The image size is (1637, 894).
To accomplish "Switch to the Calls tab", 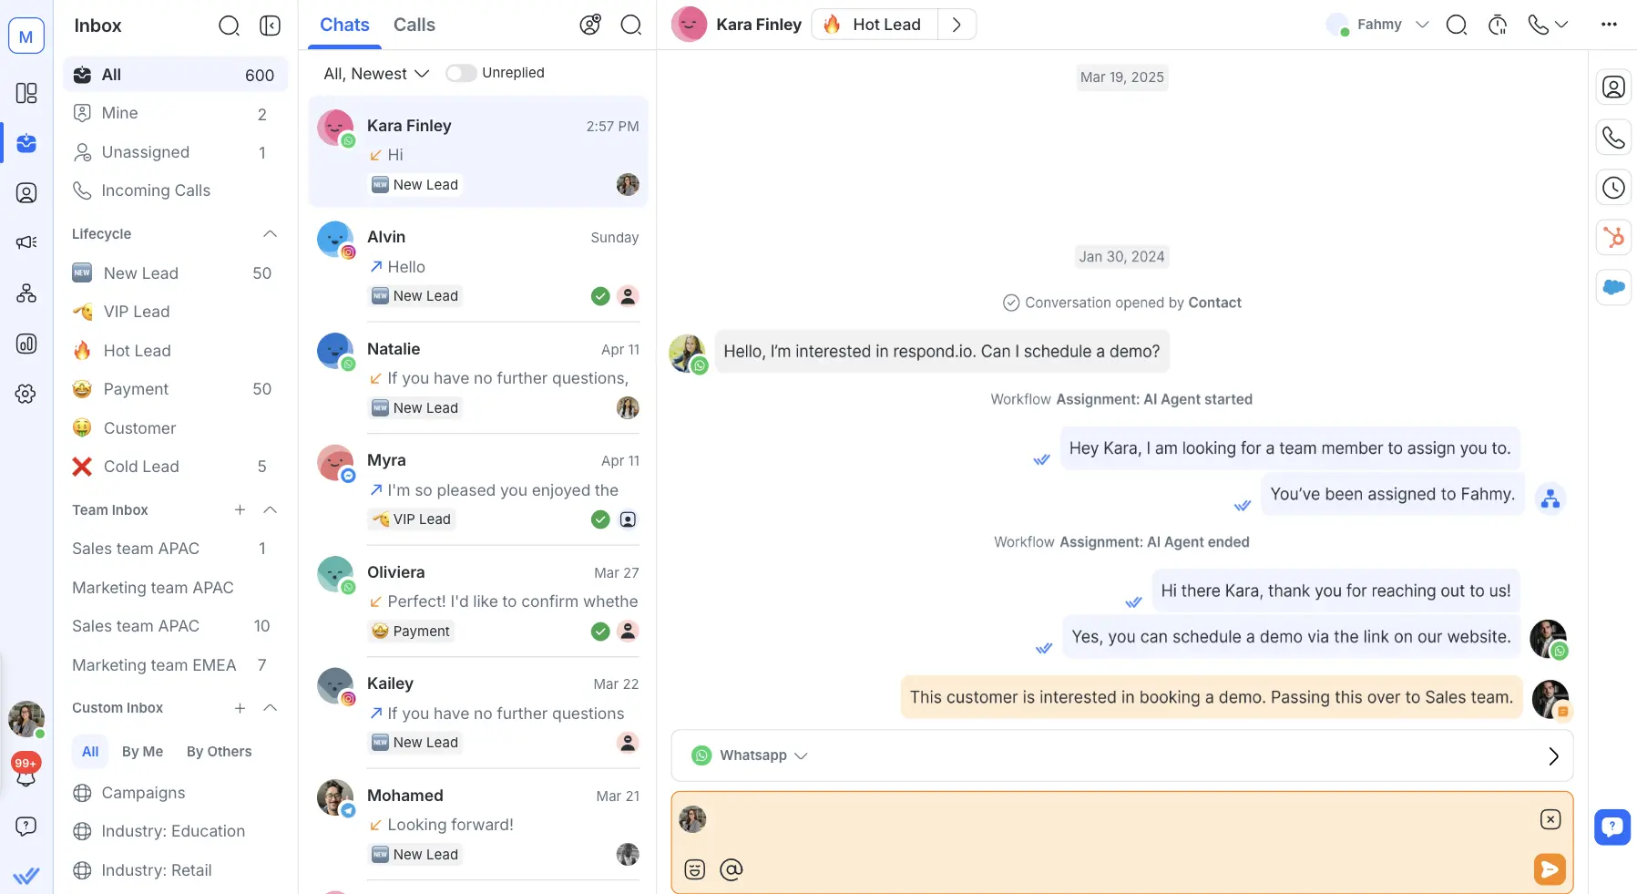I will pyautogui.click(x=414, y=25).
